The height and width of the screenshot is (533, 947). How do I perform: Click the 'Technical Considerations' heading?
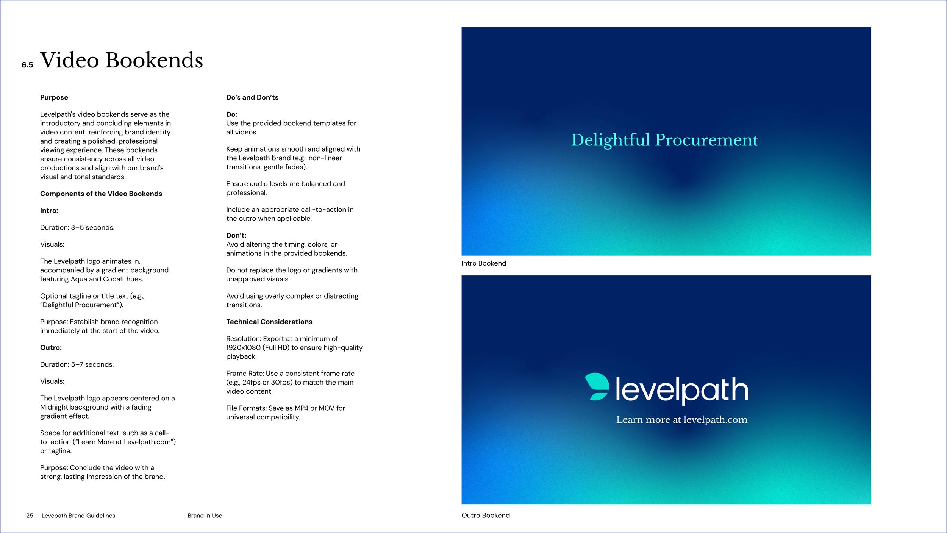tap(269, 322)
